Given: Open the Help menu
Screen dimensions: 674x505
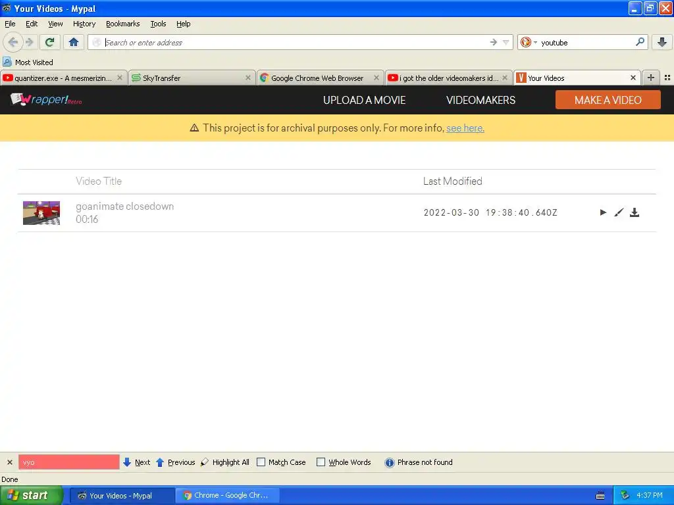Looking at the screenshot, I should point(184,24).
